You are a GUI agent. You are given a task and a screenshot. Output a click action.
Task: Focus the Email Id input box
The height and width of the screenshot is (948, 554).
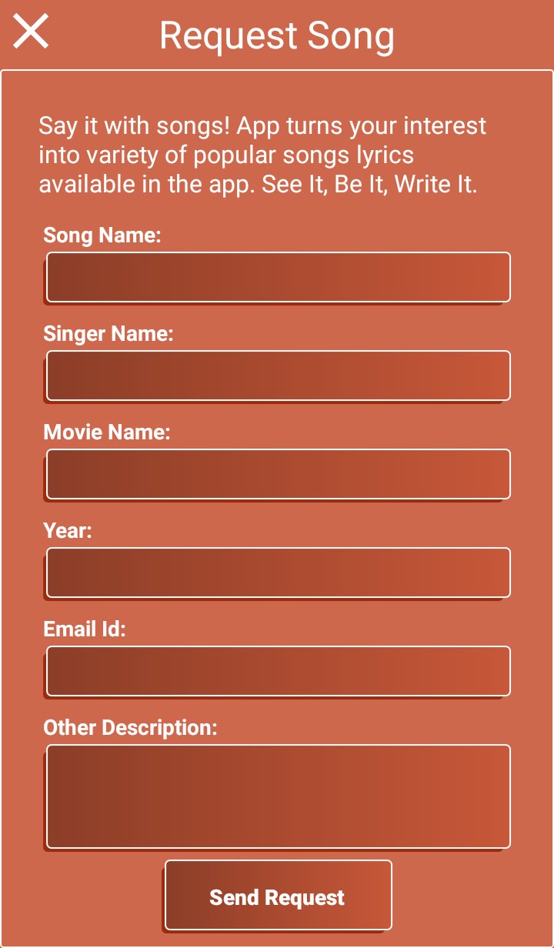point(278,671)
